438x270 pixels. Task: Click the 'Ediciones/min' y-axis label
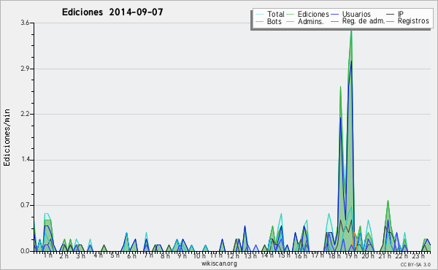click(x=7, y=137)
